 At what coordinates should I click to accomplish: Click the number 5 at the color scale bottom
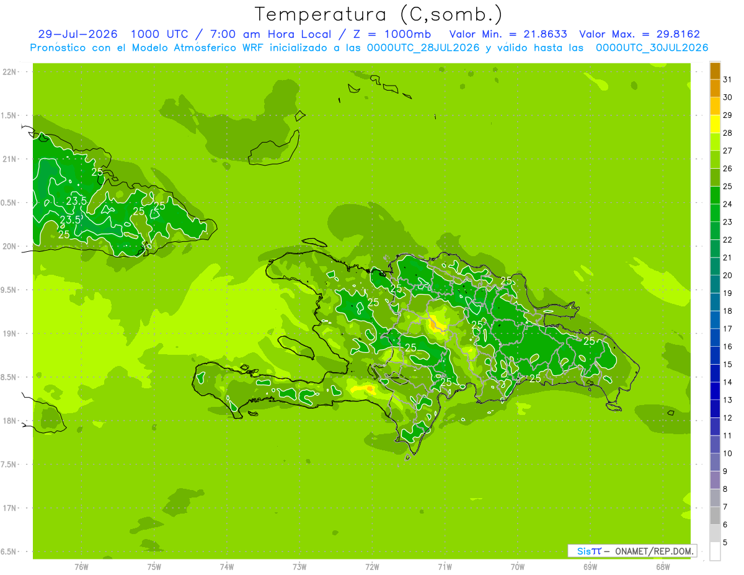tap(725, 543)
